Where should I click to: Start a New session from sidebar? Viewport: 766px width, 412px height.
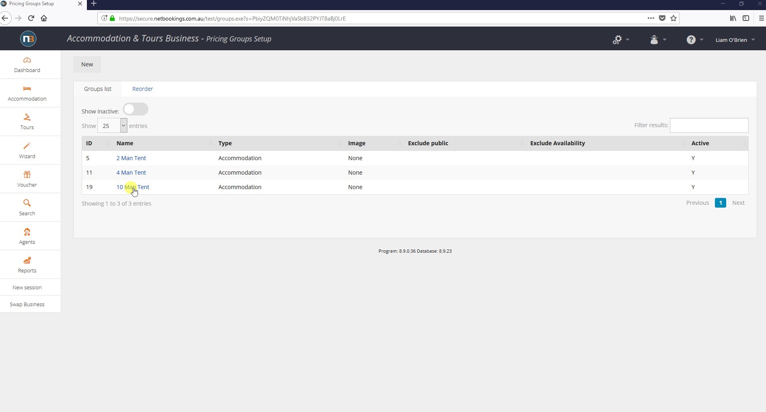tap(27, 287)
